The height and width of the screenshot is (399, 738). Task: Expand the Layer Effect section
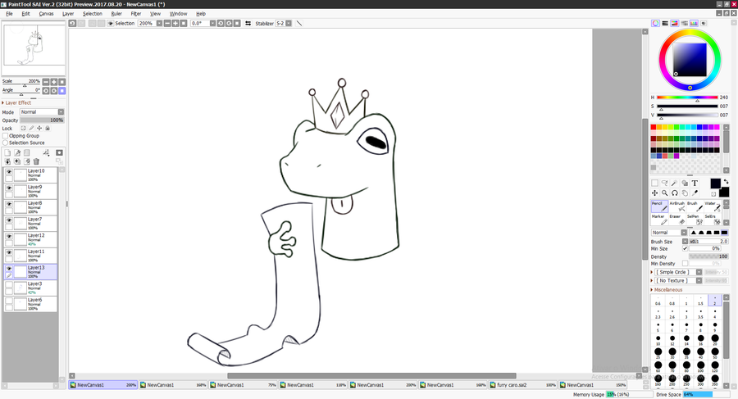16,102
